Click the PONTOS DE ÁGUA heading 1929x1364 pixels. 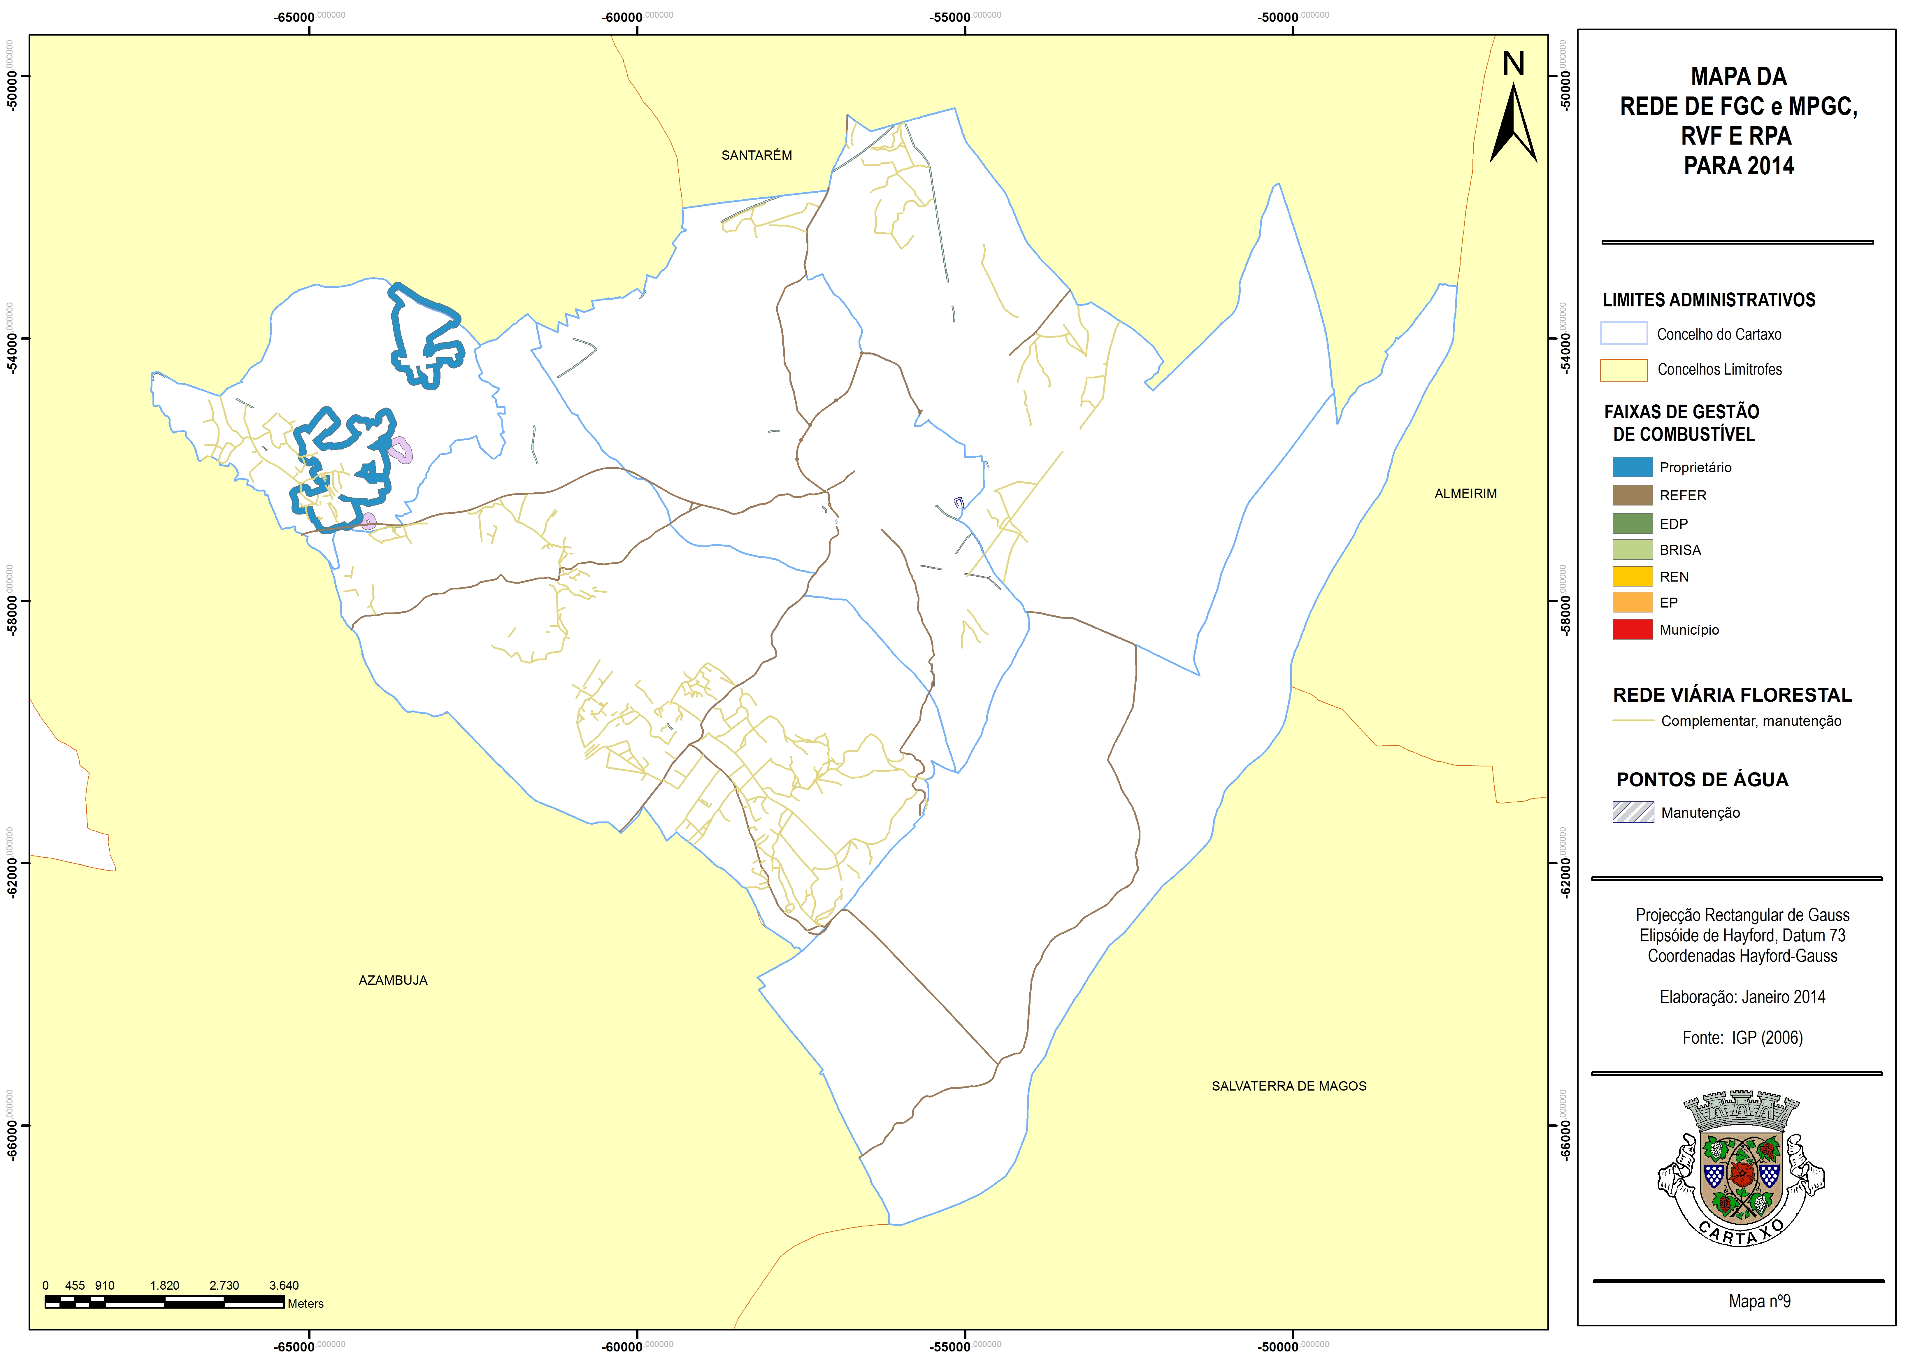coord(1702,780)
